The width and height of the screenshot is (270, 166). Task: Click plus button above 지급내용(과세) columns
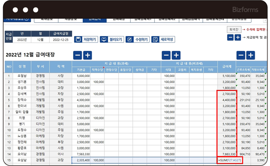pyautogui.click(x=87, y=55)
